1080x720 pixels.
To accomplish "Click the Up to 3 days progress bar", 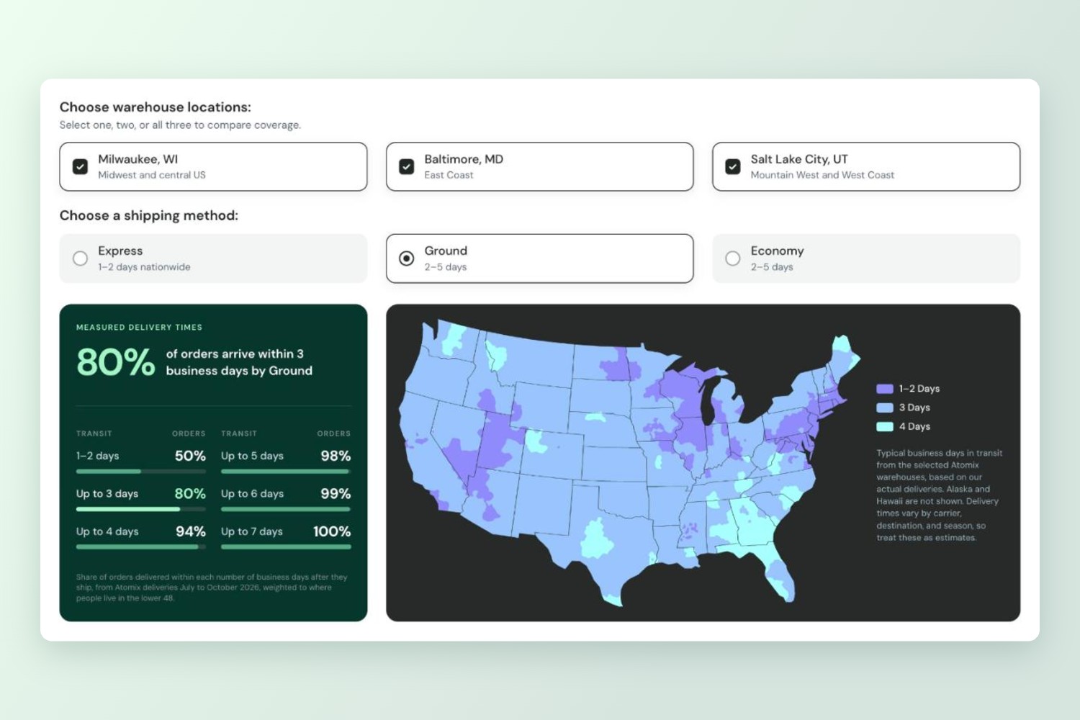I will 141,509.
